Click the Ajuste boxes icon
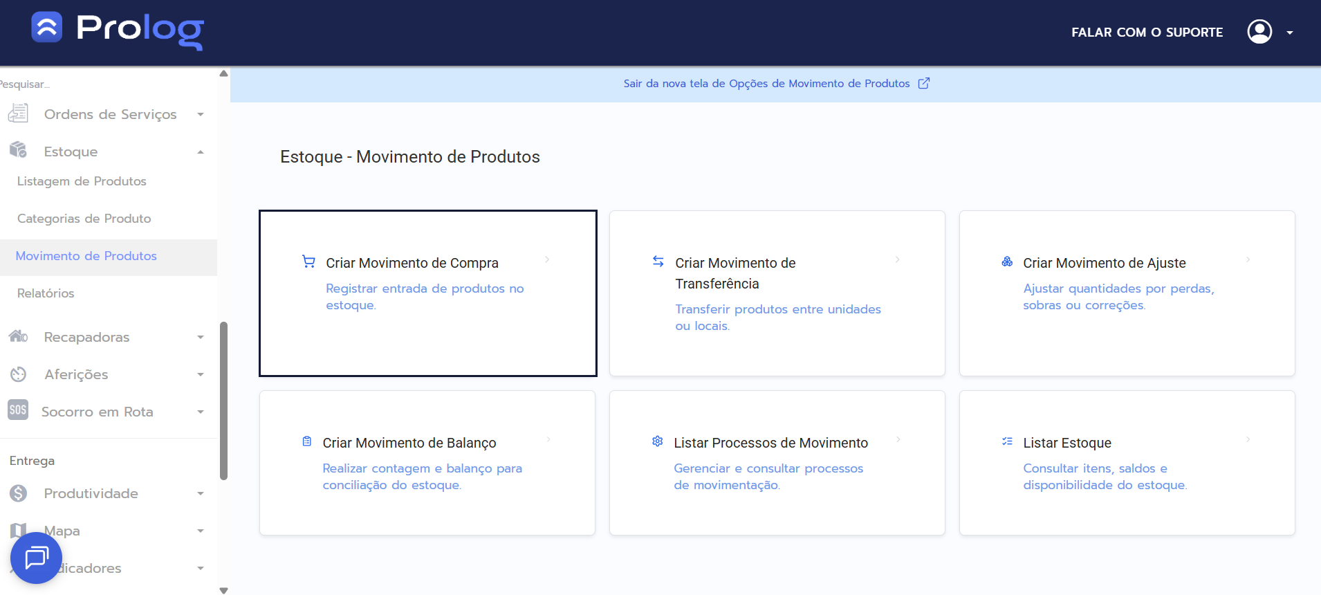 (1007, 262)
